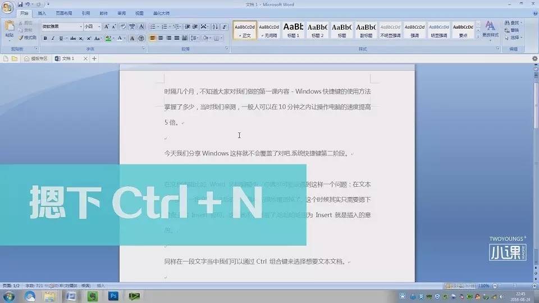Open the Office button menu
539x303 pixels.
tap(7, 7)
